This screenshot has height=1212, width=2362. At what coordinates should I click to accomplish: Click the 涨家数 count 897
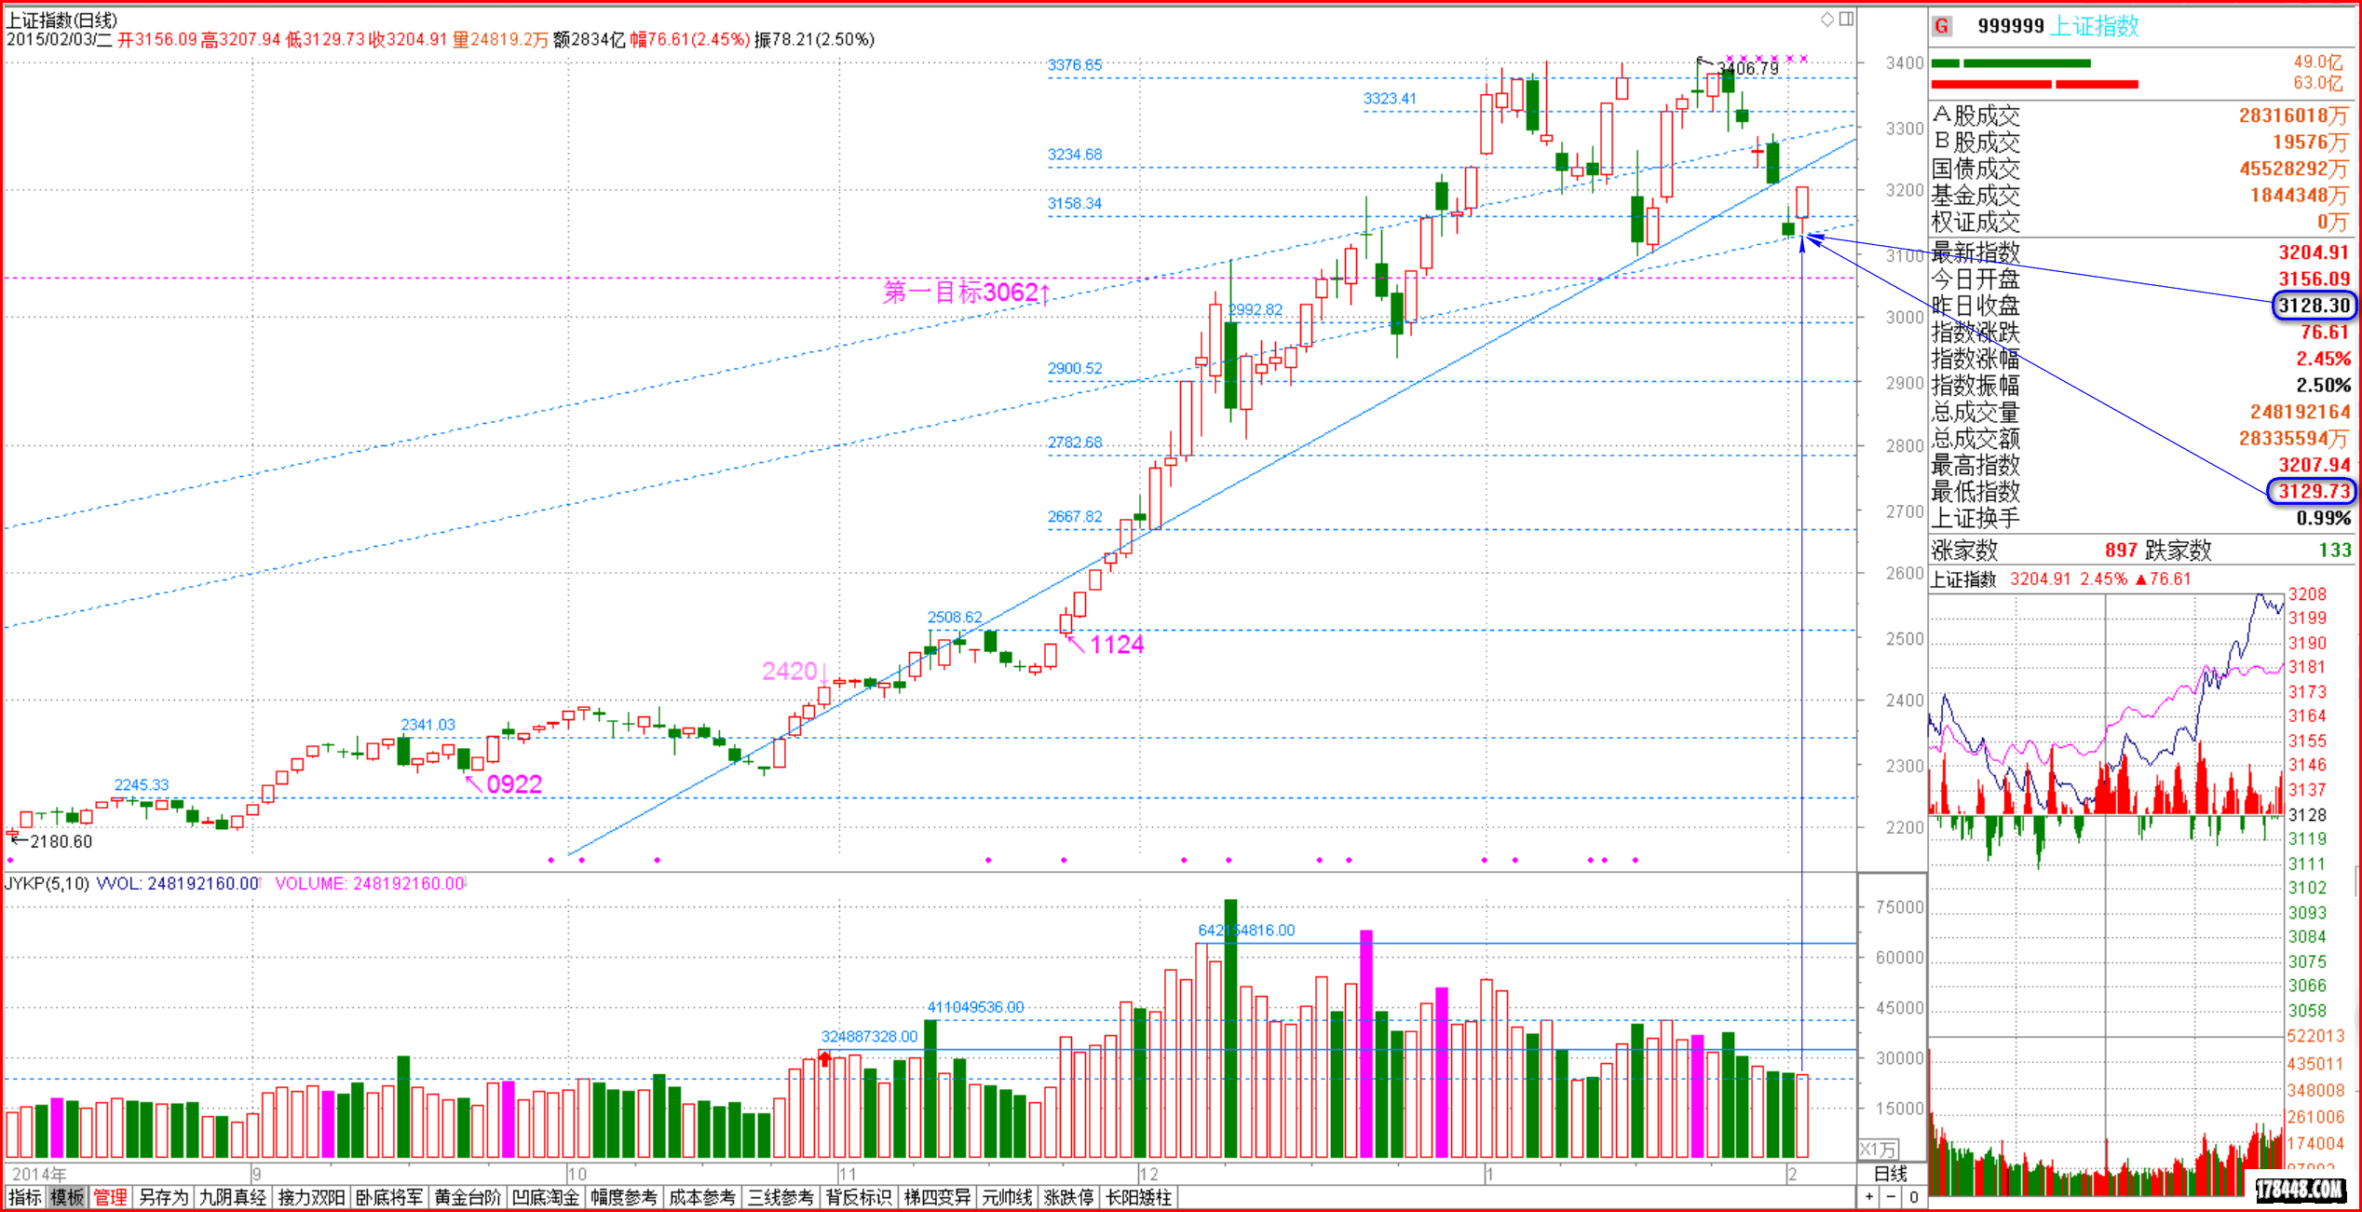click(x=2121, y=551)
